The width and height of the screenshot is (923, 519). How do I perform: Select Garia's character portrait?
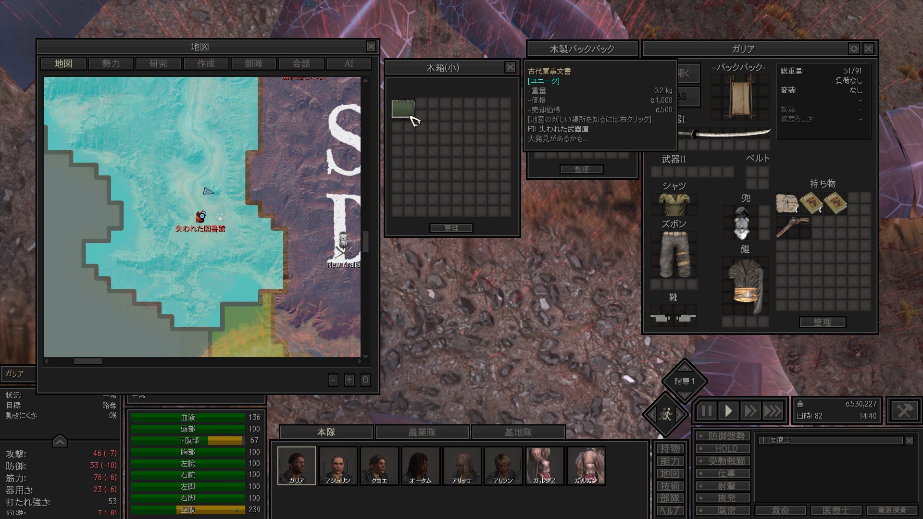[x=297, y=466]
